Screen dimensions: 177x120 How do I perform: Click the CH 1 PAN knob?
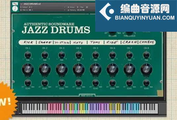pos(28,55)
